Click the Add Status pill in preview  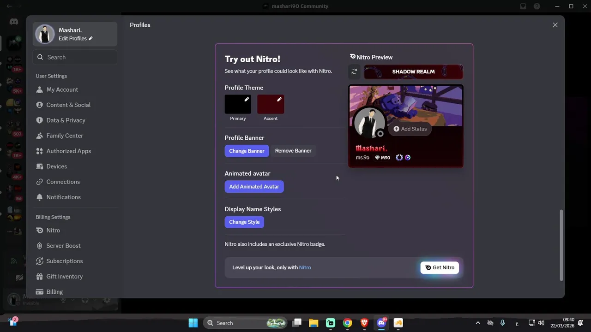click(x=410, y=129)
